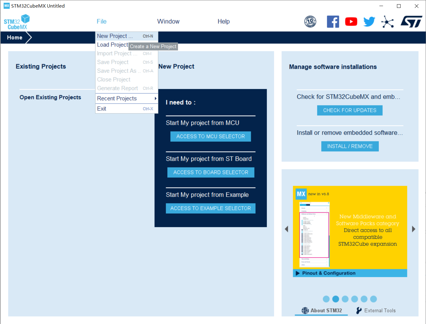Click the MX badge in banner
426x324 pixels.
(301, 194)
